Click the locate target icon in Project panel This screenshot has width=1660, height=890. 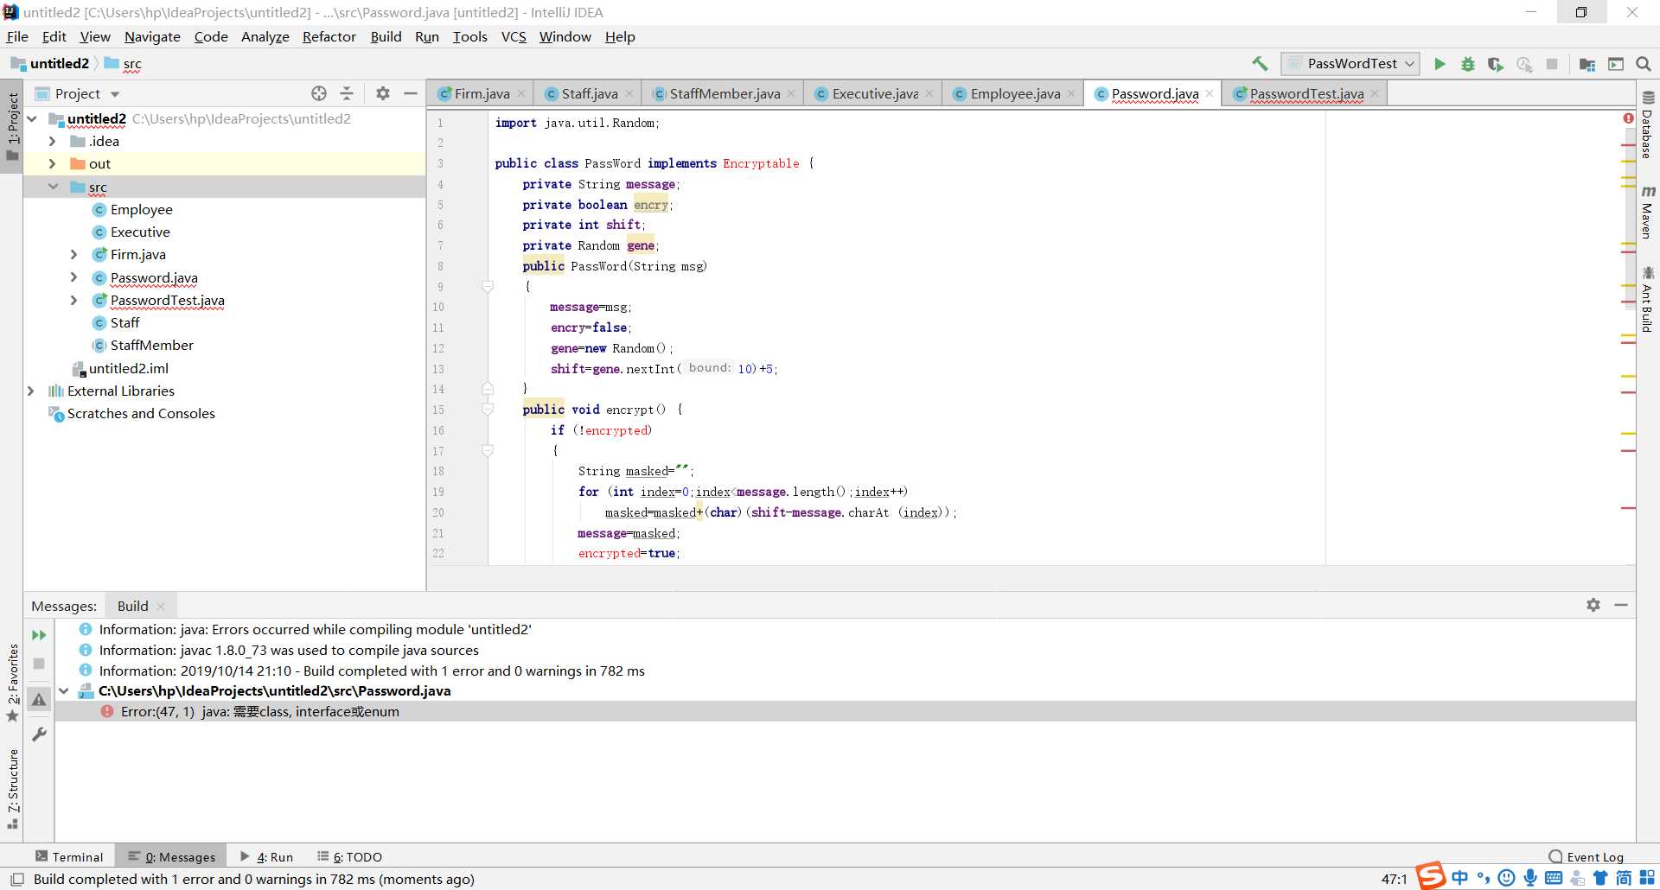coord(319,93)
